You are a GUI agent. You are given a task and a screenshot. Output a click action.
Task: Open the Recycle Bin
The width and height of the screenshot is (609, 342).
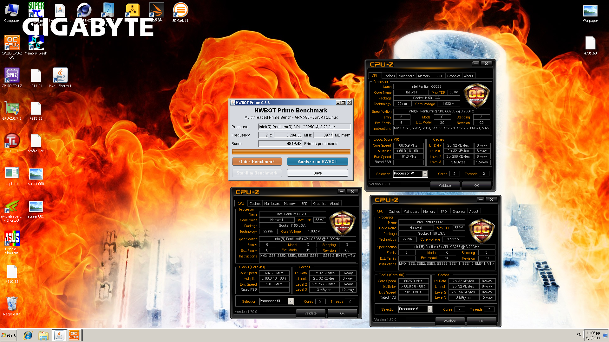12,306
